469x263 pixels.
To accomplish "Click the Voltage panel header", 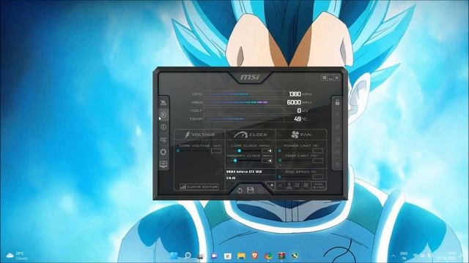I will tap(199, 134).
